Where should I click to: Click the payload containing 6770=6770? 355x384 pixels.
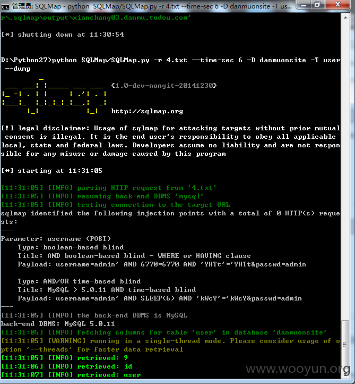[x=162, y=264]
